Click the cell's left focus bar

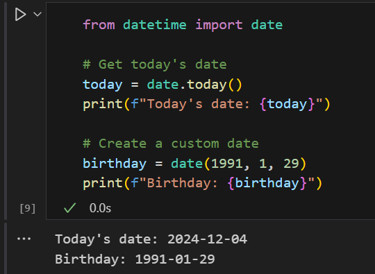click(6, 110)
